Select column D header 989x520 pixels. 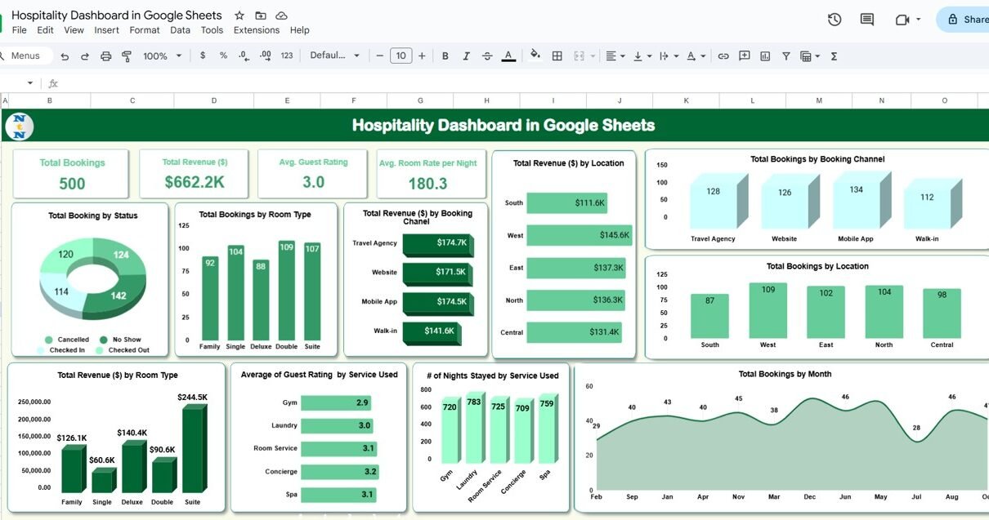coord(214,100)
